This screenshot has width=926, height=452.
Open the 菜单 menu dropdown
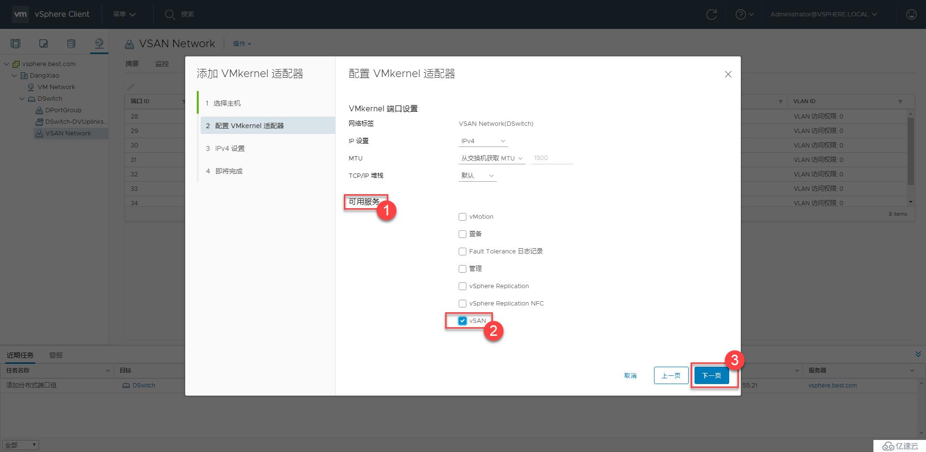124,14
